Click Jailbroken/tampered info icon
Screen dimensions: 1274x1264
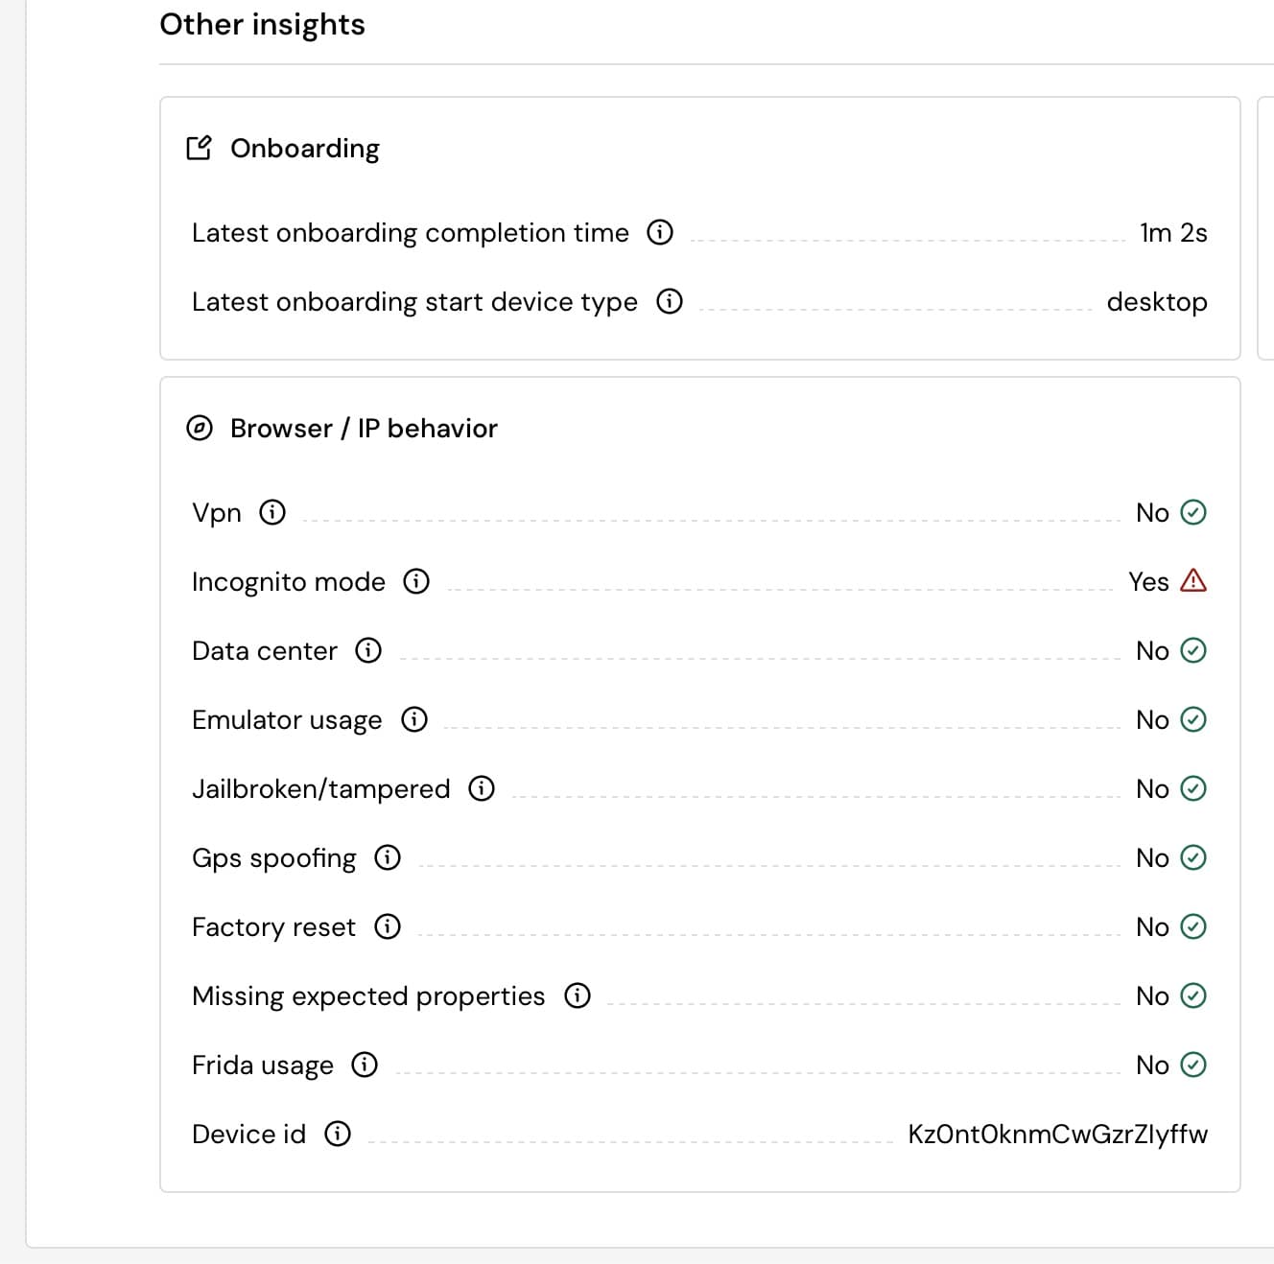coord(482,788)
